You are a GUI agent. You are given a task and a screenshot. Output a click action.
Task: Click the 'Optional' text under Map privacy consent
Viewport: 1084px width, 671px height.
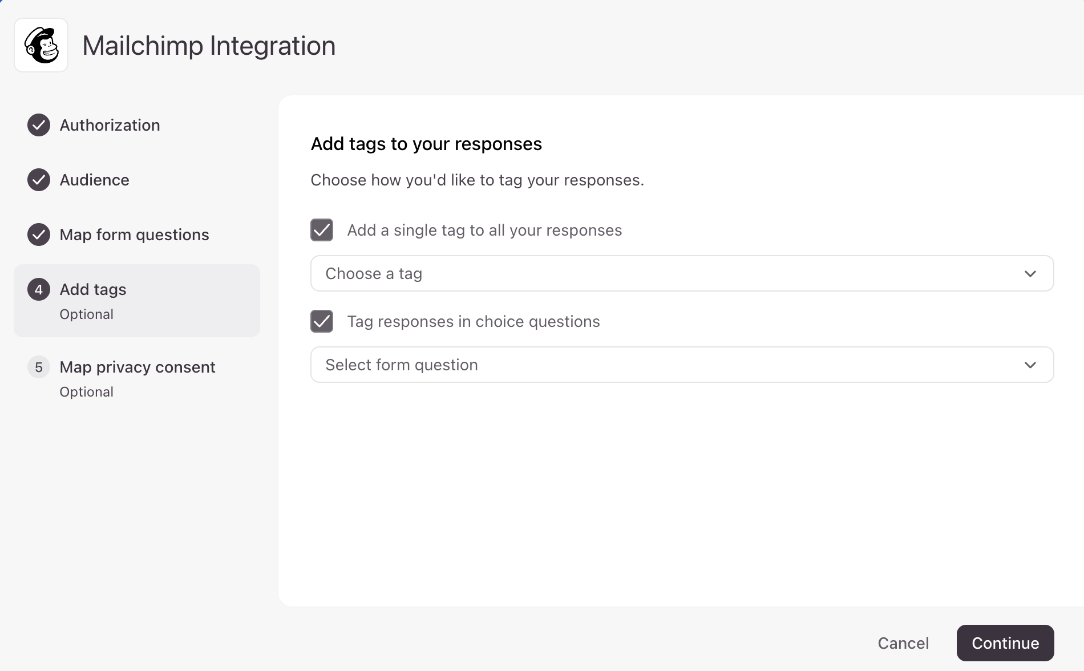pyautogui.click(x=87, y=392)
